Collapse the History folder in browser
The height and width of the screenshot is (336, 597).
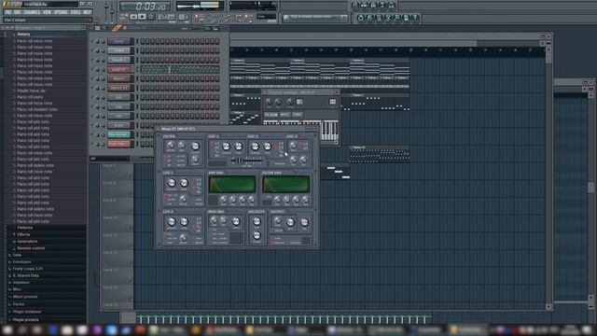pyautogui.click(x=22, y=35)
